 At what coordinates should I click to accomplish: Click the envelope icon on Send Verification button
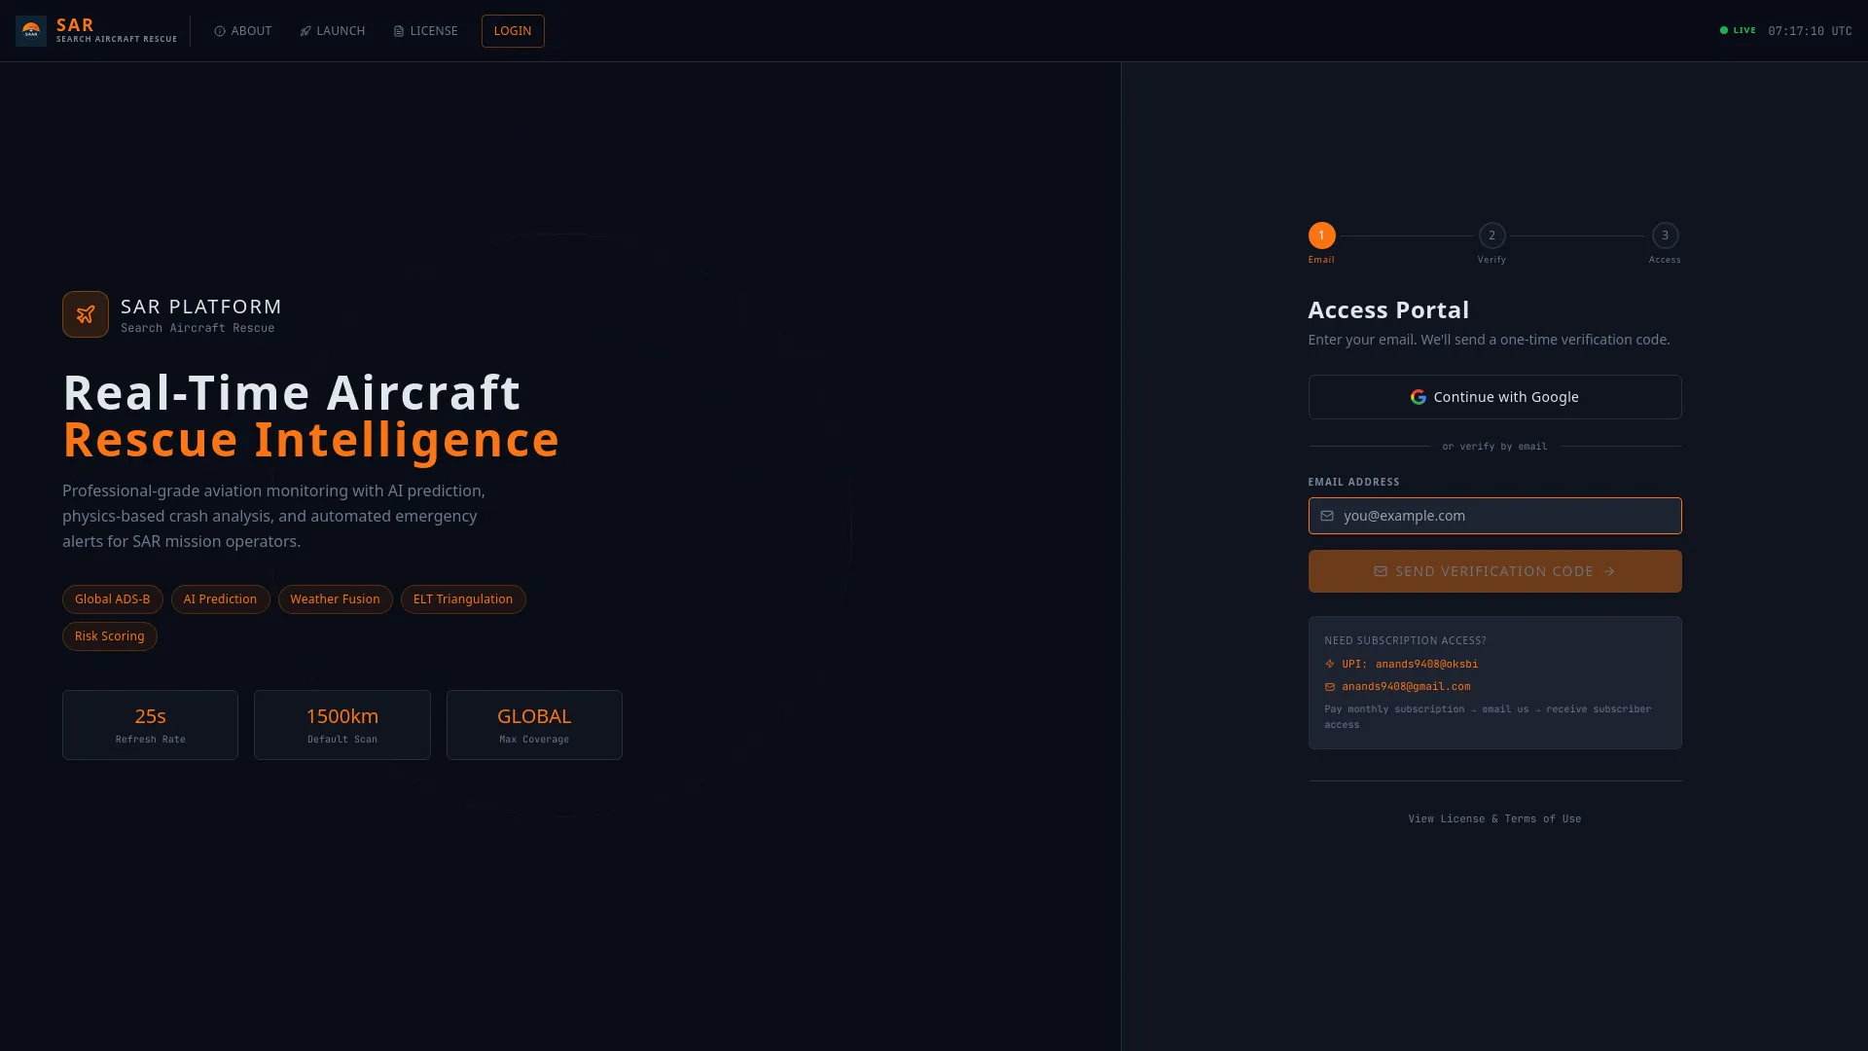tap(1381, 571)
